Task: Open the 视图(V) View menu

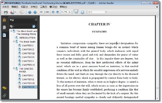Action: click(24, 7)
